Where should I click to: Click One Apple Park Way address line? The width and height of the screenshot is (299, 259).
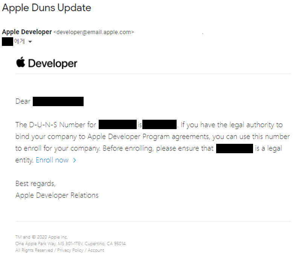(x=71, y=244)
